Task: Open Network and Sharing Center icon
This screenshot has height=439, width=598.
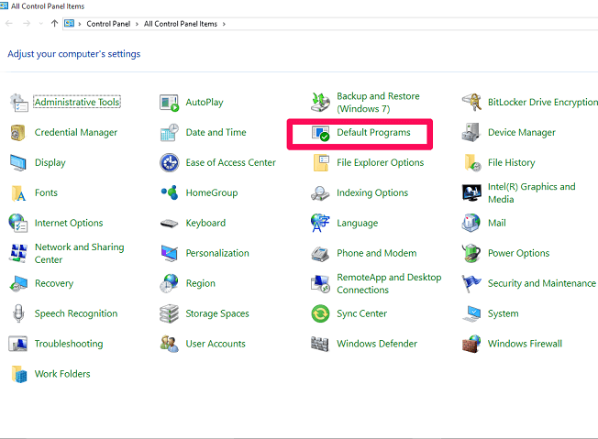Action: point(18,253)
